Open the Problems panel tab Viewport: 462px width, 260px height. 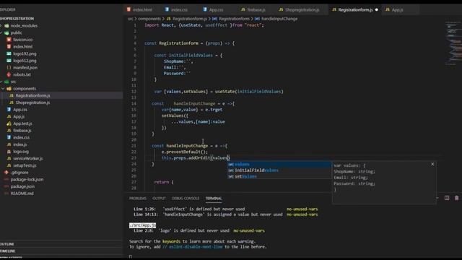pyautogui.click(x=138, y=199)
